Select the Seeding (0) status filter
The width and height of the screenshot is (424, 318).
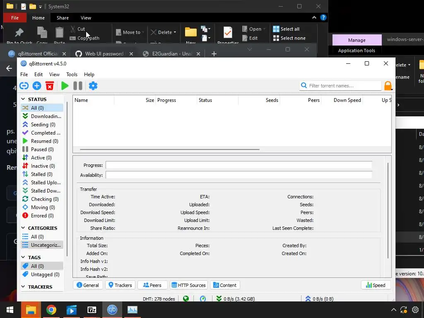pyautogui.click(x=42, y=124)
